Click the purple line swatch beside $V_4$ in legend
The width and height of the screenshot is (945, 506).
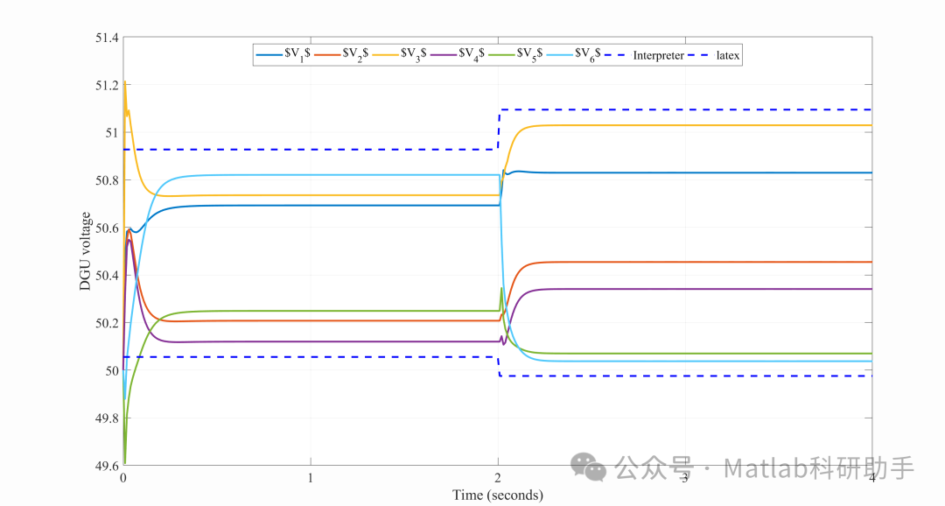point(444,55)
